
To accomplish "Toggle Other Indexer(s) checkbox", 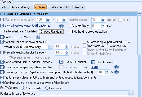I will (93, 62).
